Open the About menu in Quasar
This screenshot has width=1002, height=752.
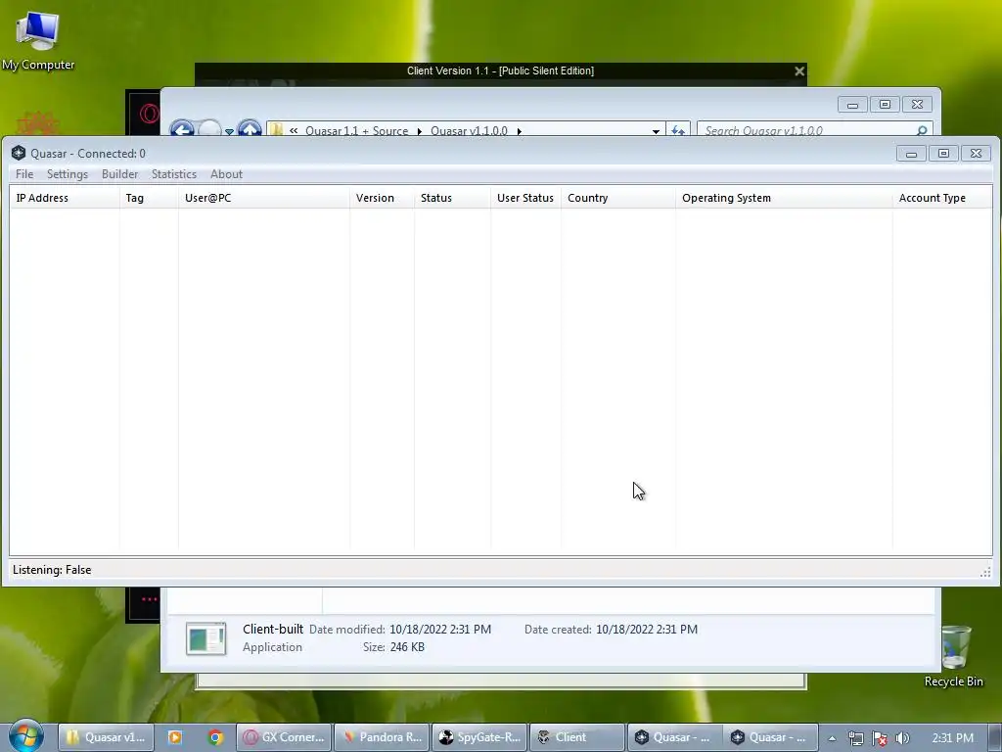[x=226, y=174]
